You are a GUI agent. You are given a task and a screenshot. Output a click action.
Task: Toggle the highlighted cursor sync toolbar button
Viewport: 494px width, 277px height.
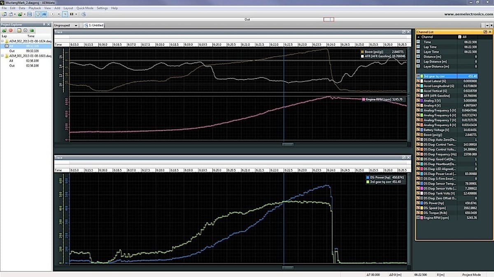pos(44,14)
